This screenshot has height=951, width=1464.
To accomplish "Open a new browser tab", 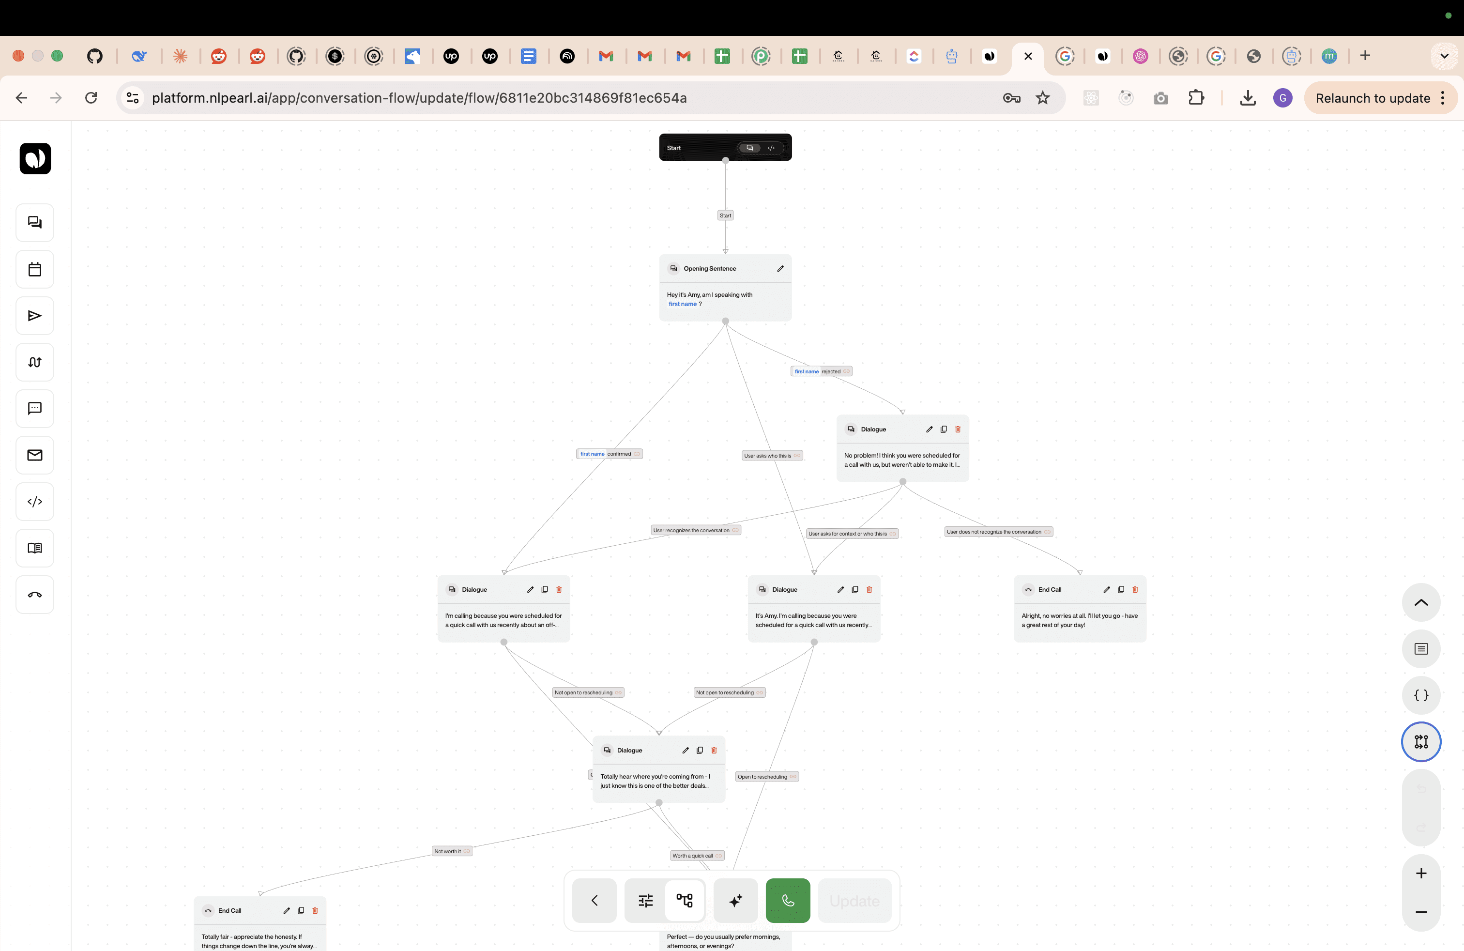I will pyautogui.click(x=1365, y=56).
